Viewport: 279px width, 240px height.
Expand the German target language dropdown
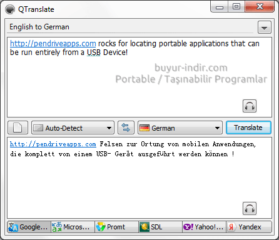click(180, 127)
